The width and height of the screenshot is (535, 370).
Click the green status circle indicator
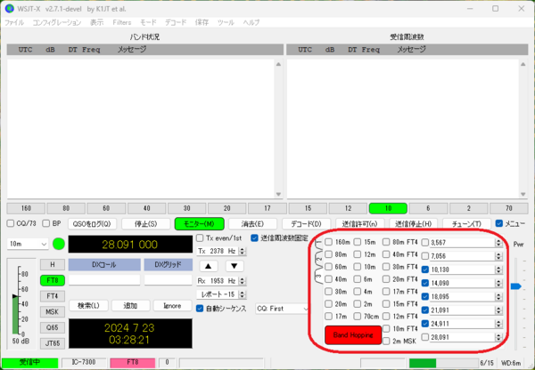coord(59,244)
